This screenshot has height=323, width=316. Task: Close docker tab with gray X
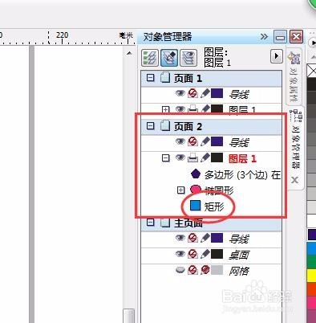click(x=294, y=180)
